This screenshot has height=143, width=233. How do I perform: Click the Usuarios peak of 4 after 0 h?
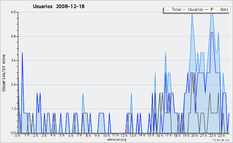click(x=22, y=52)
